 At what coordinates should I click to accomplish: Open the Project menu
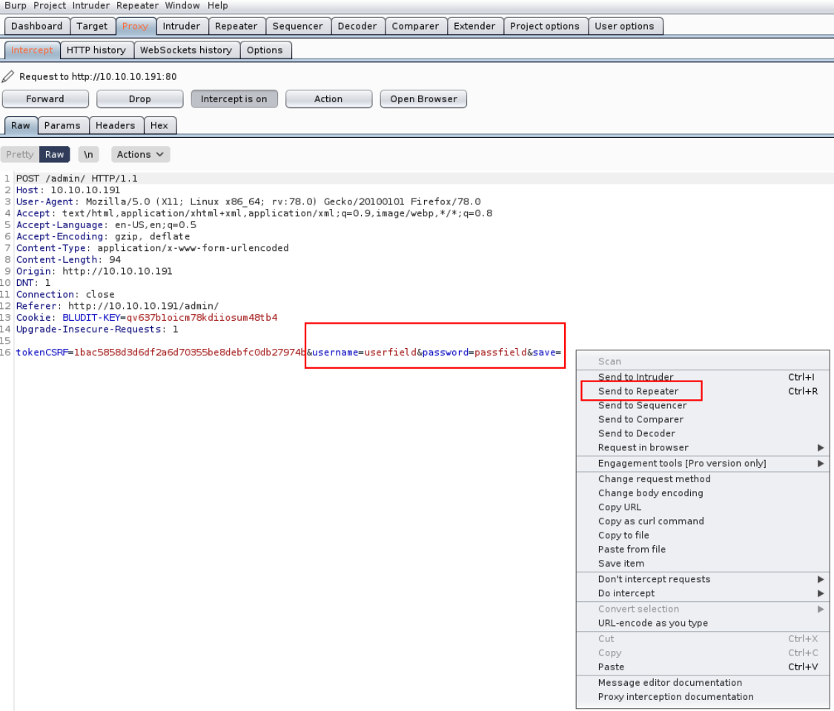50,5
